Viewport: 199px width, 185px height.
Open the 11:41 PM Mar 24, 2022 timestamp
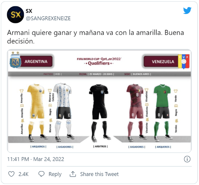pos(36,159)
